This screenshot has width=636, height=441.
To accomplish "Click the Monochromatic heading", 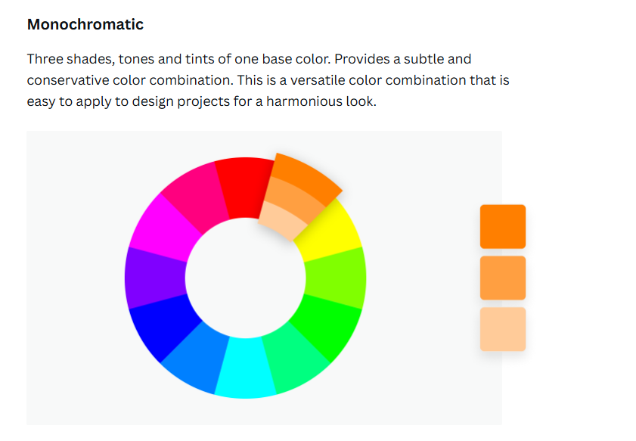I will point(85,24).
